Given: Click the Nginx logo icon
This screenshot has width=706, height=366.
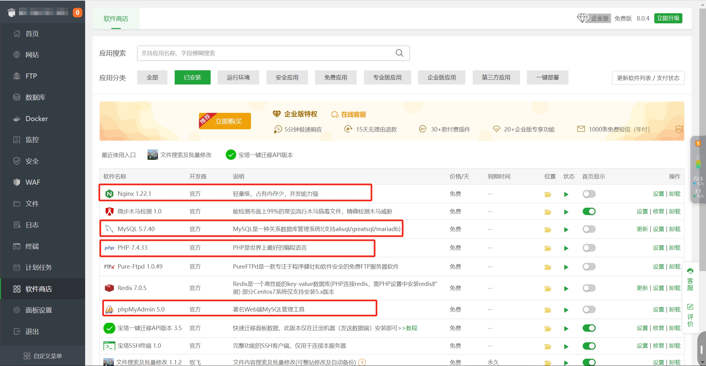Looking at the screenshot, I should (109, 194).
